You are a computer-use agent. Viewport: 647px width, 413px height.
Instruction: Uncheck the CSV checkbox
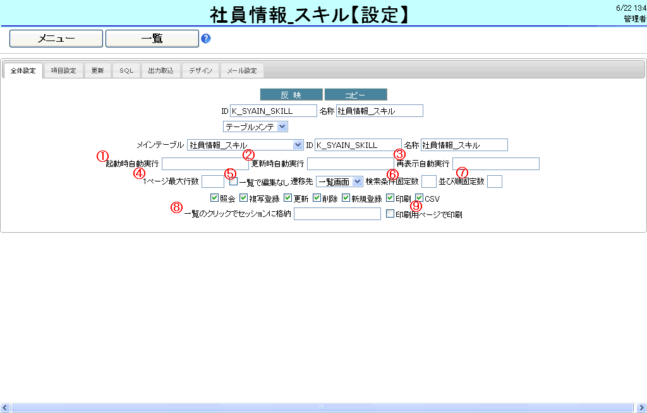(420, 198)
